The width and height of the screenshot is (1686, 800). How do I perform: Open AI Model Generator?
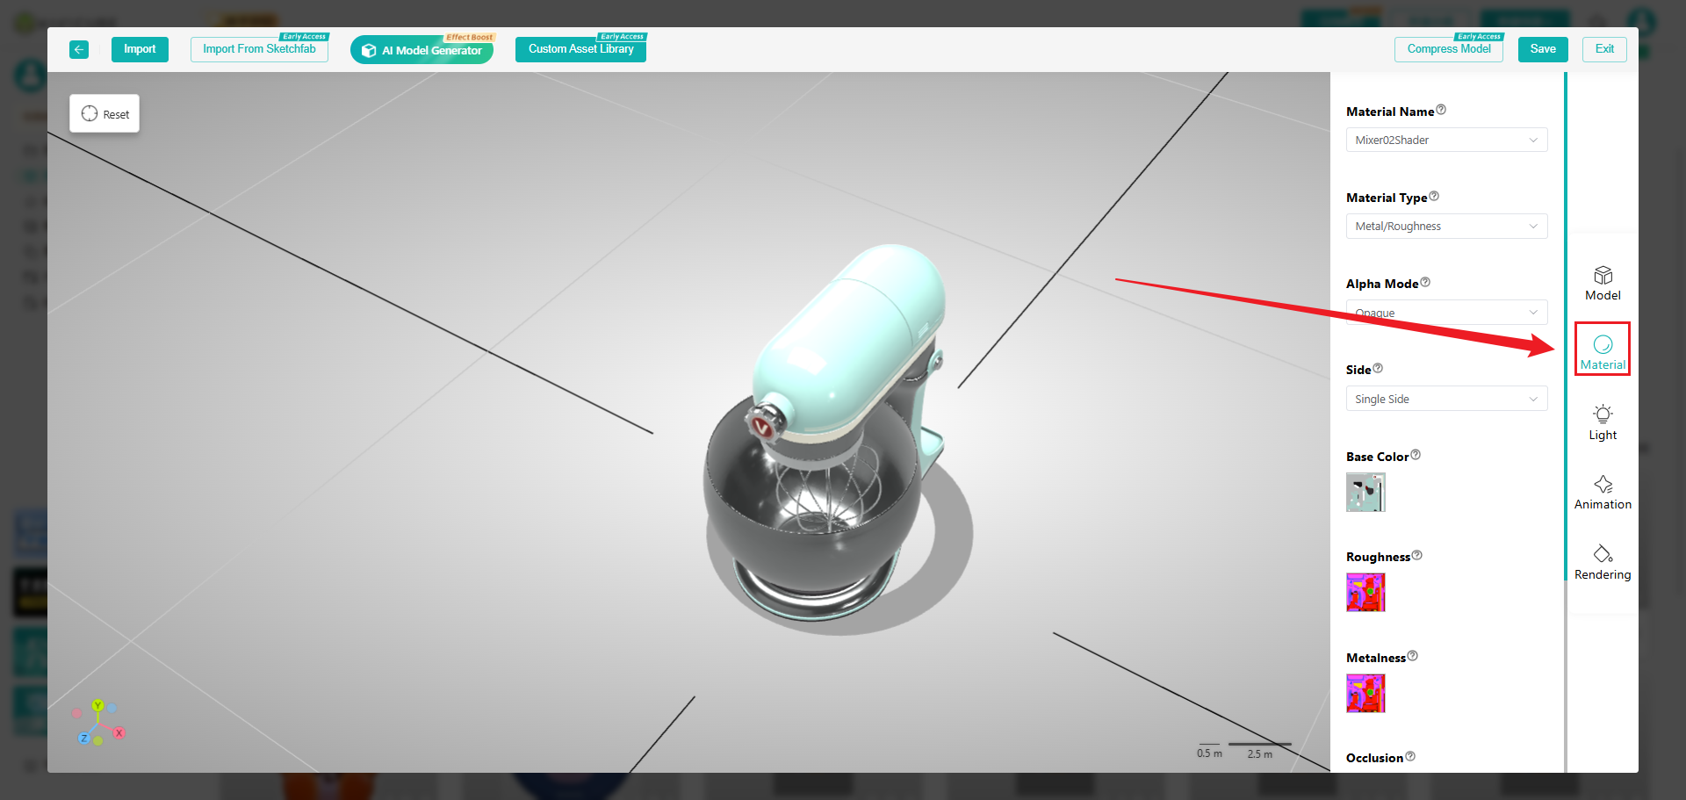click(x=422, y=50)
